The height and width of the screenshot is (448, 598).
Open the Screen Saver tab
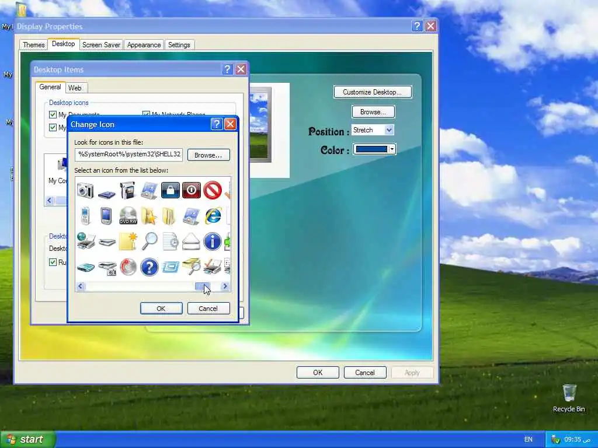coord(101,45)
